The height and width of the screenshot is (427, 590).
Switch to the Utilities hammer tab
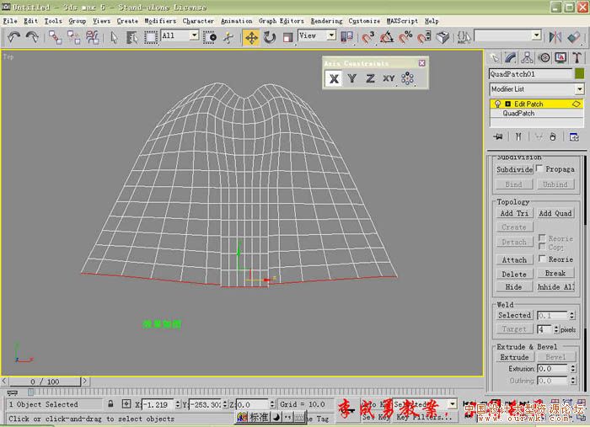pyautogui.click(x=577, y=57)
